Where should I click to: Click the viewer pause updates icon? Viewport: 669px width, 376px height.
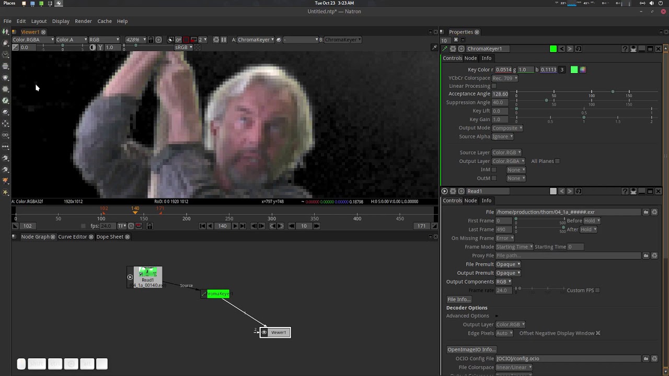[x=224, y=40]
